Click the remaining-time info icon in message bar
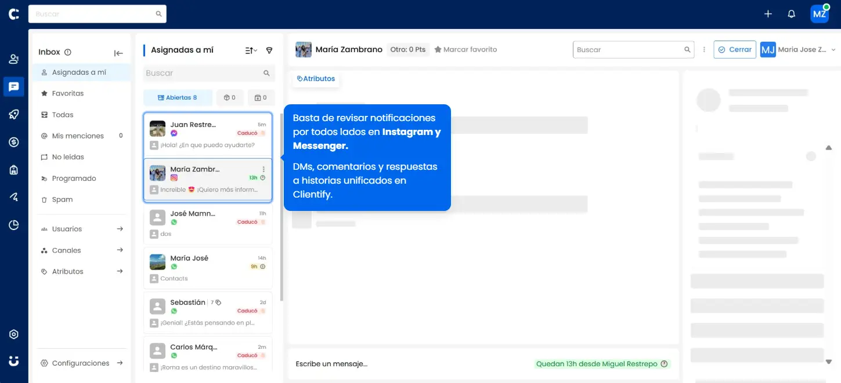 [665, 364]
